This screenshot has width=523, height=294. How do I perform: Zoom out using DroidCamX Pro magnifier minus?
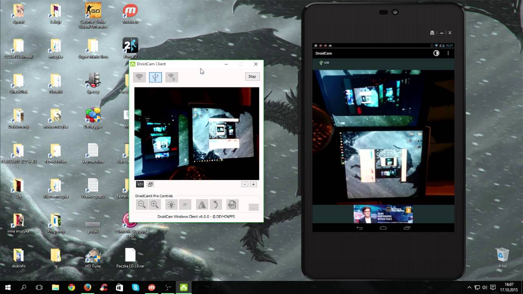tap(142, 205)
